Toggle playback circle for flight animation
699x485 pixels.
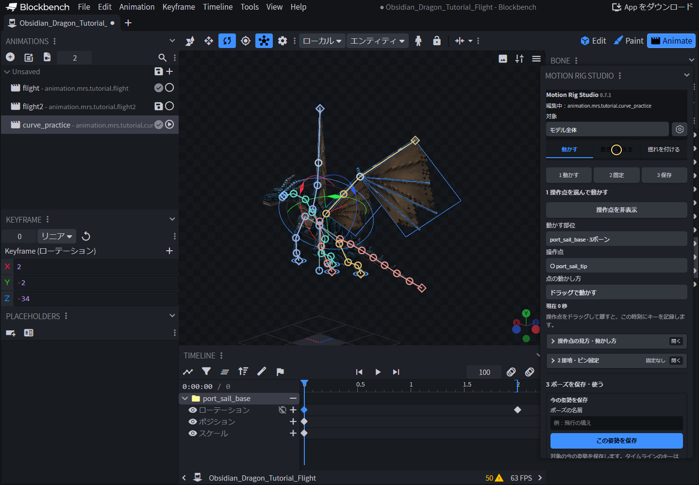click(x=169, y=88)
